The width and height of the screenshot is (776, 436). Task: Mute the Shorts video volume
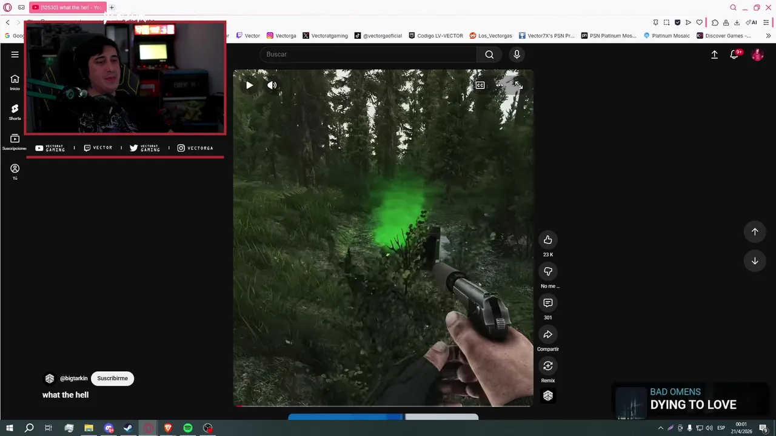(272, 85)
